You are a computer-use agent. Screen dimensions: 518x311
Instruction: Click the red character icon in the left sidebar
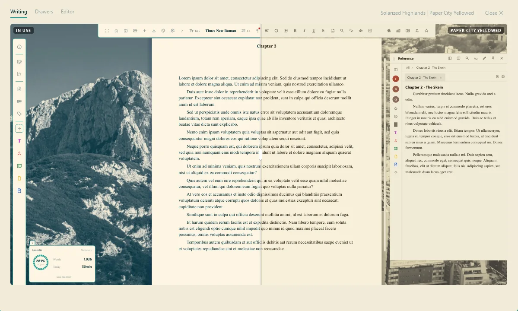[x=19, y=153]
